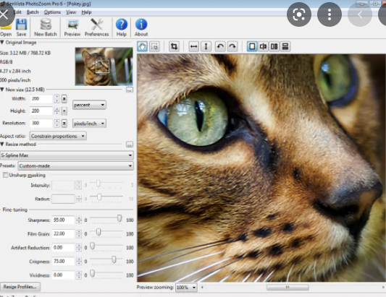386x297 pixels.
Task: Toggle the lock next to Width
Action: [x=64, y=99]
